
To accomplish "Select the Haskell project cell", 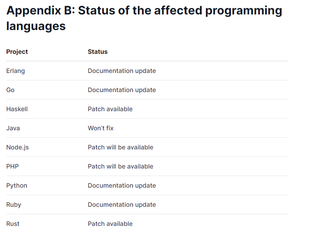I will (17, 109).
